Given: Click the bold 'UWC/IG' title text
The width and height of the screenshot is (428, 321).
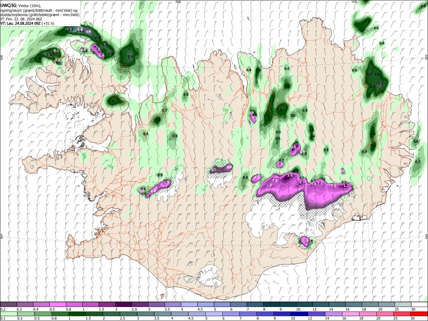Looking at the screenshot, I should [x=8, y=6].
